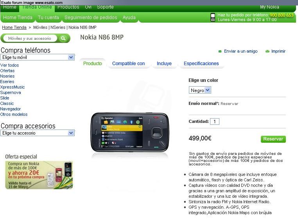The height and width of the screenshot is (220, 298).
Task: Click the green Reservar button
Action: (x=273, y=139)
